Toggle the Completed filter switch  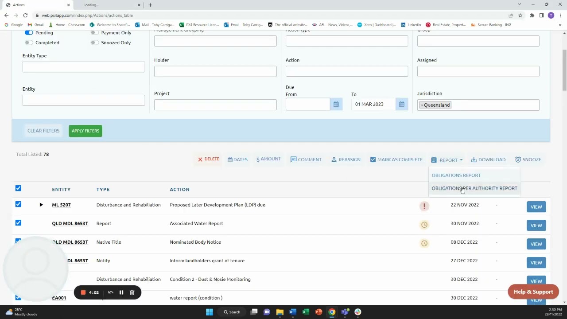click(29, 43)
